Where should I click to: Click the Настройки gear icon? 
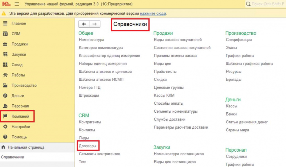click(5, 126)
